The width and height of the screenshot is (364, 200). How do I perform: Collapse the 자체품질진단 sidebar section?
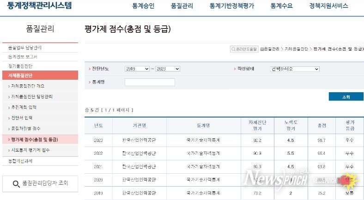[x=40, y=76]
